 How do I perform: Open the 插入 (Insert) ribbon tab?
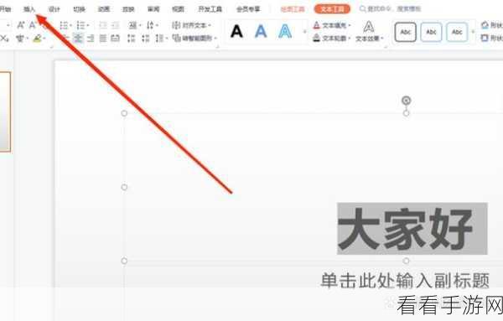coord(29,9)
